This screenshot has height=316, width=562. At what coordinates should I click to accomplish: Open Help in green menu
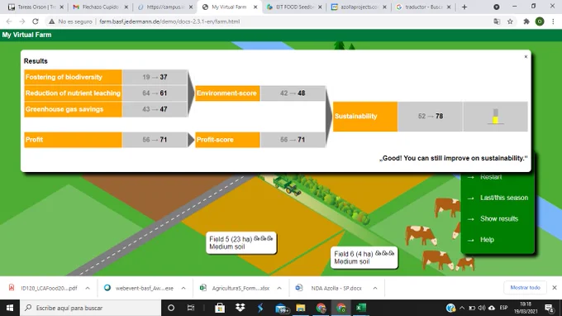coord(487,240)
